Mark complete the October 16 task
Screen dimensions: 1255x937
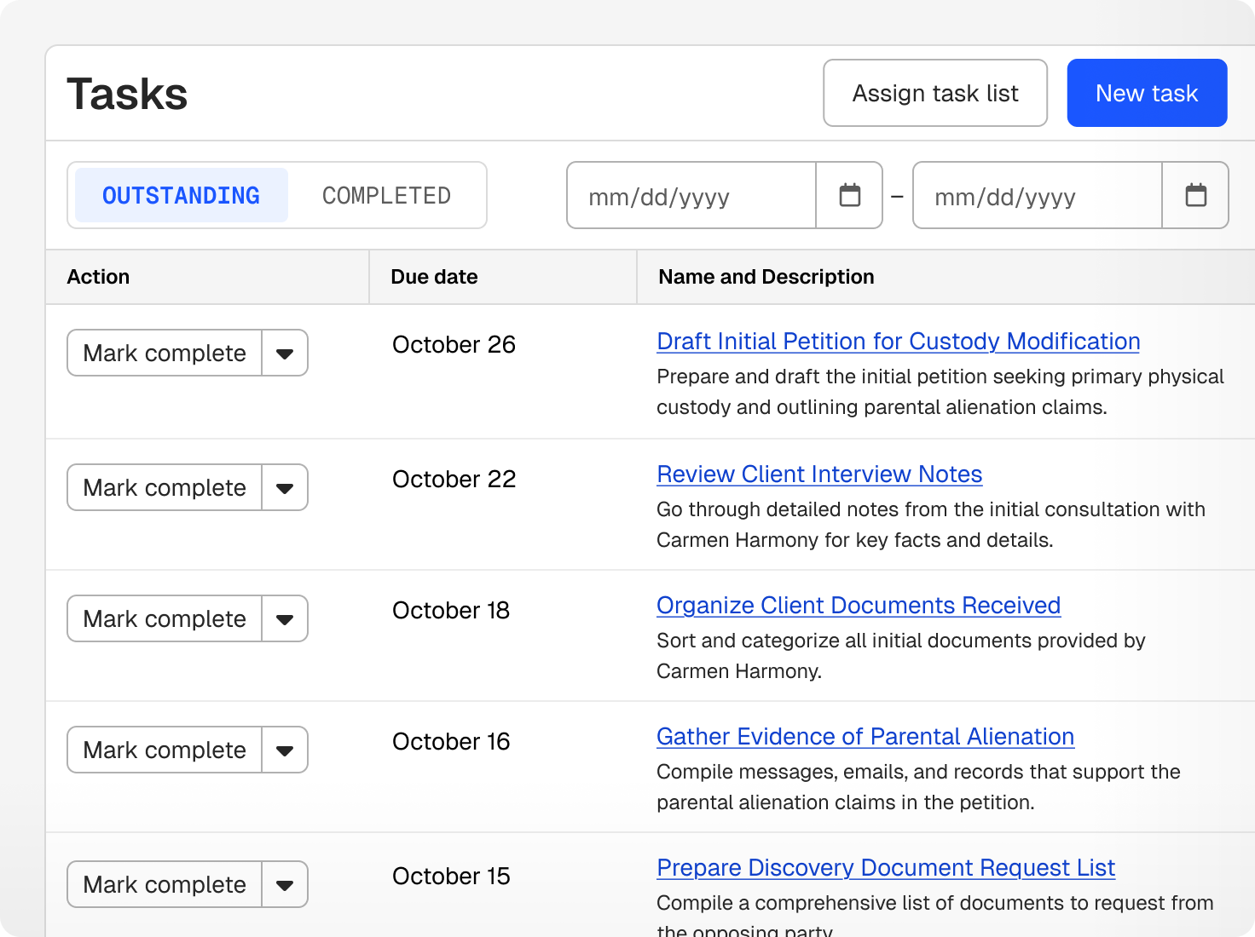165,750
